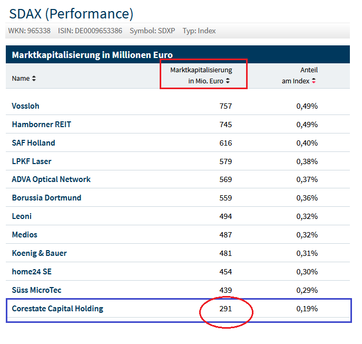Open LPKF Laser stock link
This screenshot has width=362, height=344.
tap(32, 161)
